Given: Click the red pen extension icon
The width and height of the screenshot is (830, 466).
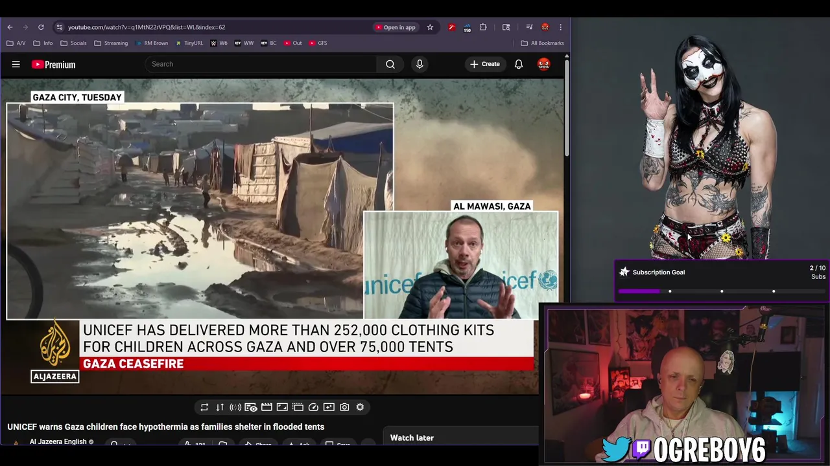Looking at the screenshot, I should (x=451, y=27).
